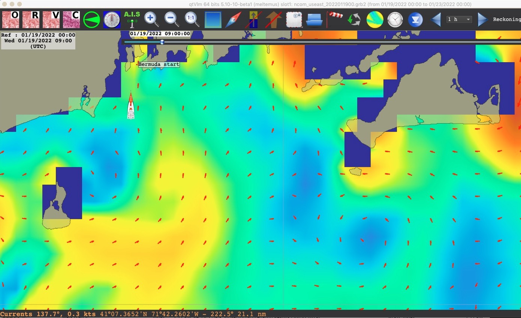Open the green radar sector tool
521x318 pixels.
point(92,19)
